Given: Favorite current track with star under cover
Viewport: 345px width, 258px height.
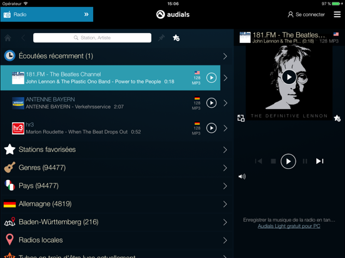Looking at the screenshot, I should coord(337,118).
